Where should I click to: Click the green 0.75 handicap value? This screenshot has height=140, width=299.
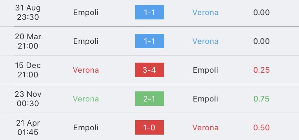click(261, 99)
